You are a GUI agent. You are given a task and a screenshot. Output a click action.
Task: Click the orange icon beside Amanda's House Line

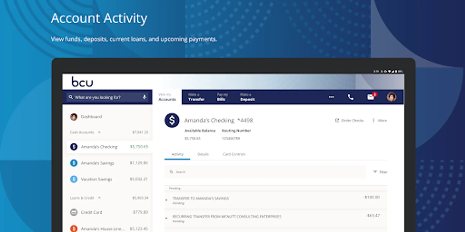click(74, 228)
